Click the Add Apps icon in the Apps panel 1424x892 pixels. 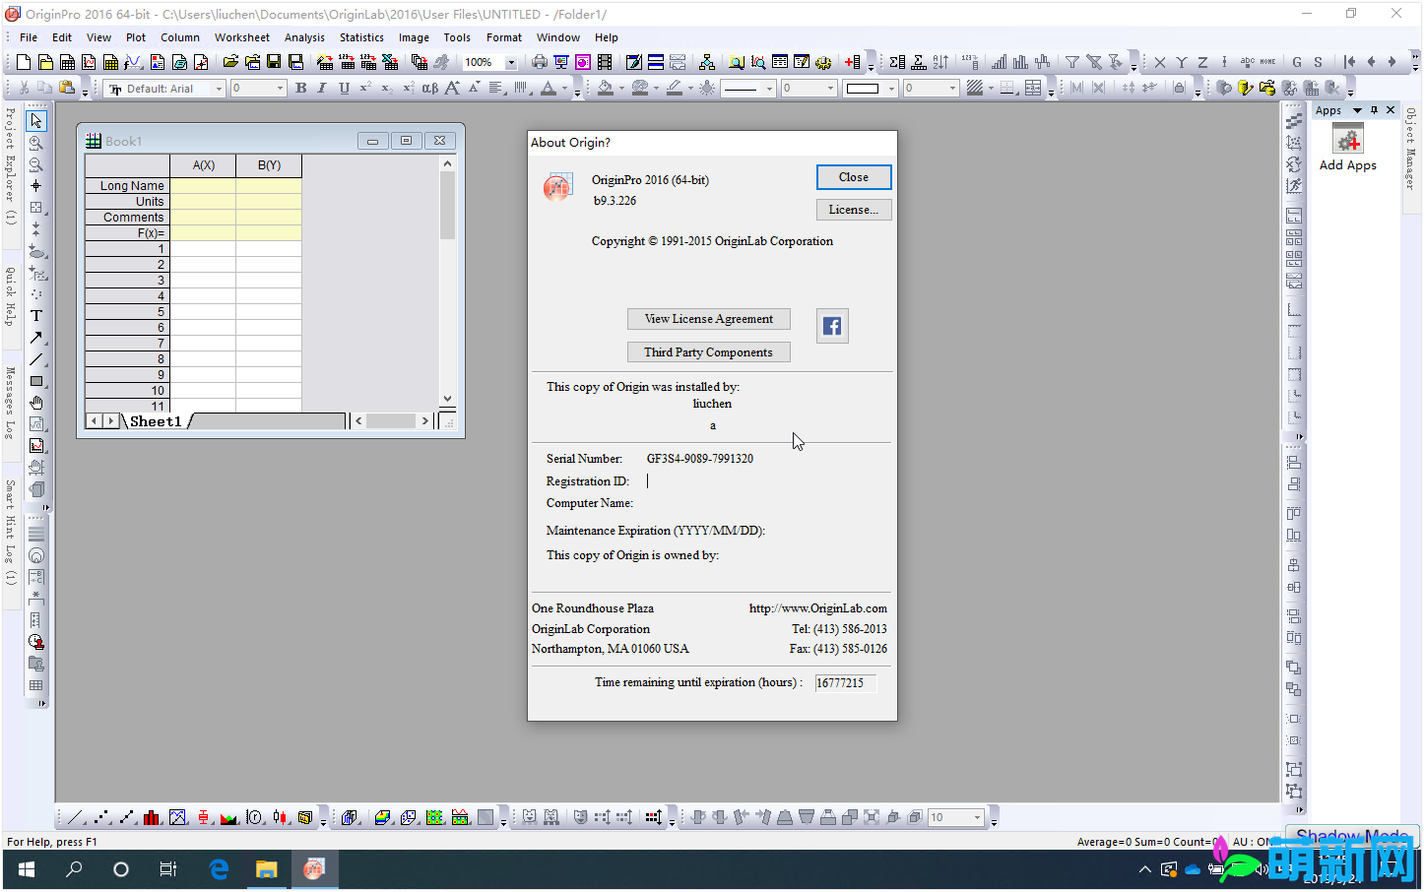click(x=1348, y=140)
